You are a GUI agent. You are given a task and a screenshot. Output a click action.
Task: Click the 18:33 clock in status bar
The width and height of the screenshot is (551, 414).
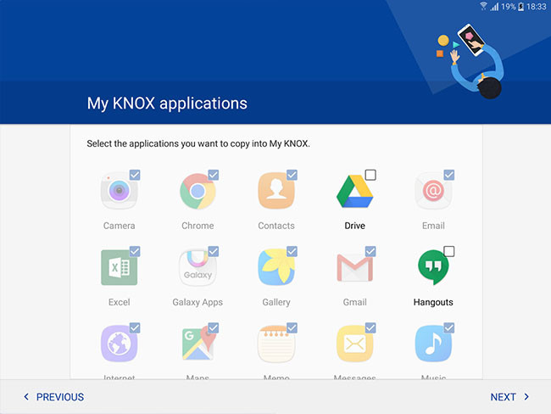[537, 6]
